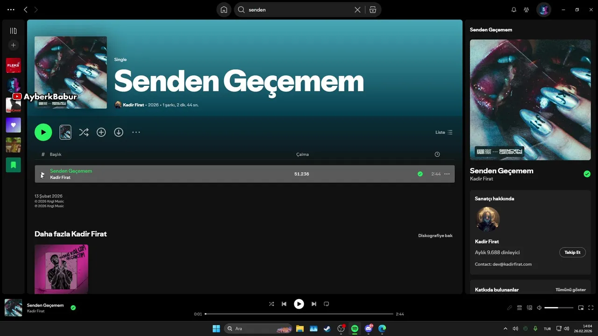This screenshot has height=336, width=598.
Task: Open the Windows Start menu
Action: (x=216, y=329)
